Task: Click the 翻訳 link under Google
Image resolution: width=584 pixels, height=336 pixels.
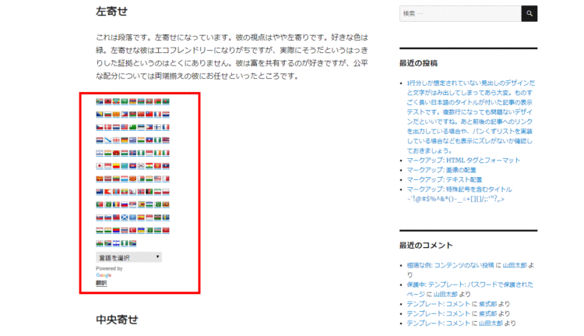Action: tap(101, 283)
